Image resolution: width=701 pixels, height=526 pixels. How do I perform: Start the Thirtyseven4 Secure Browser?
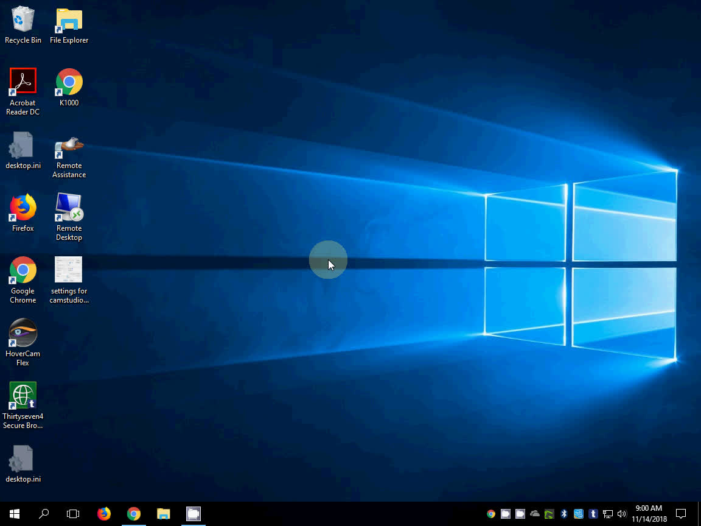[x=23, y=394]
